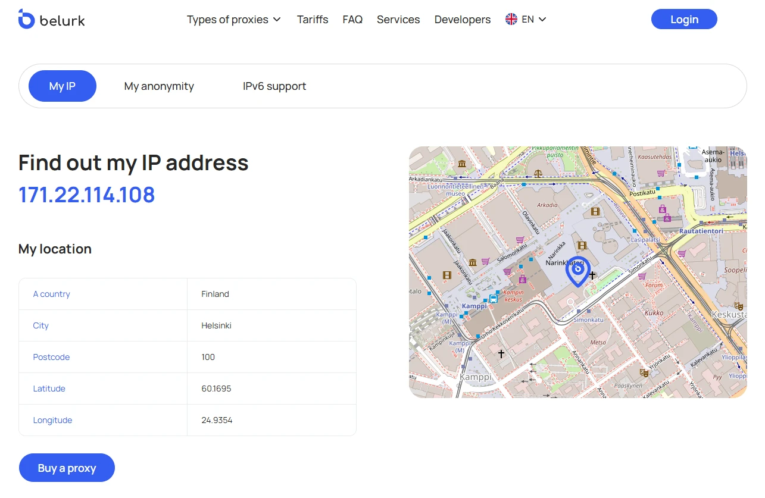Click the Buy a proxy button
The width and height of the screenshot is (765, 498).
pyautogui.click(x=67, y=468)
